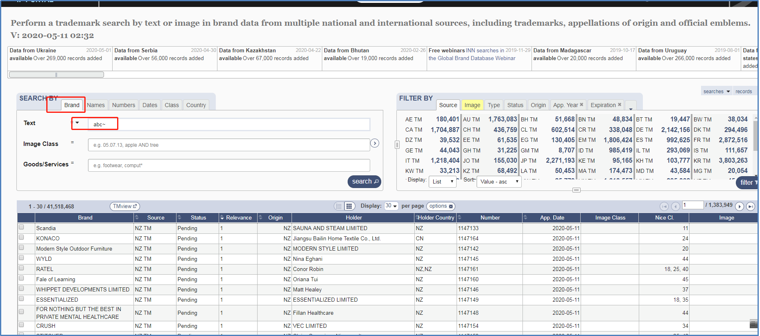Viewport: 760px width, 336px height.
Task: Switch results to grid view icon
Action: [x=349, y=206]
